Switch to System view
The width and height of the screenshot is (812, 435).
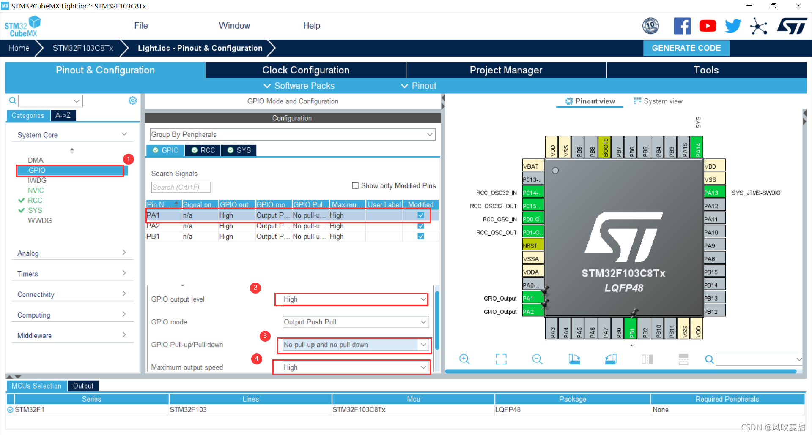(x=658, y=101)
